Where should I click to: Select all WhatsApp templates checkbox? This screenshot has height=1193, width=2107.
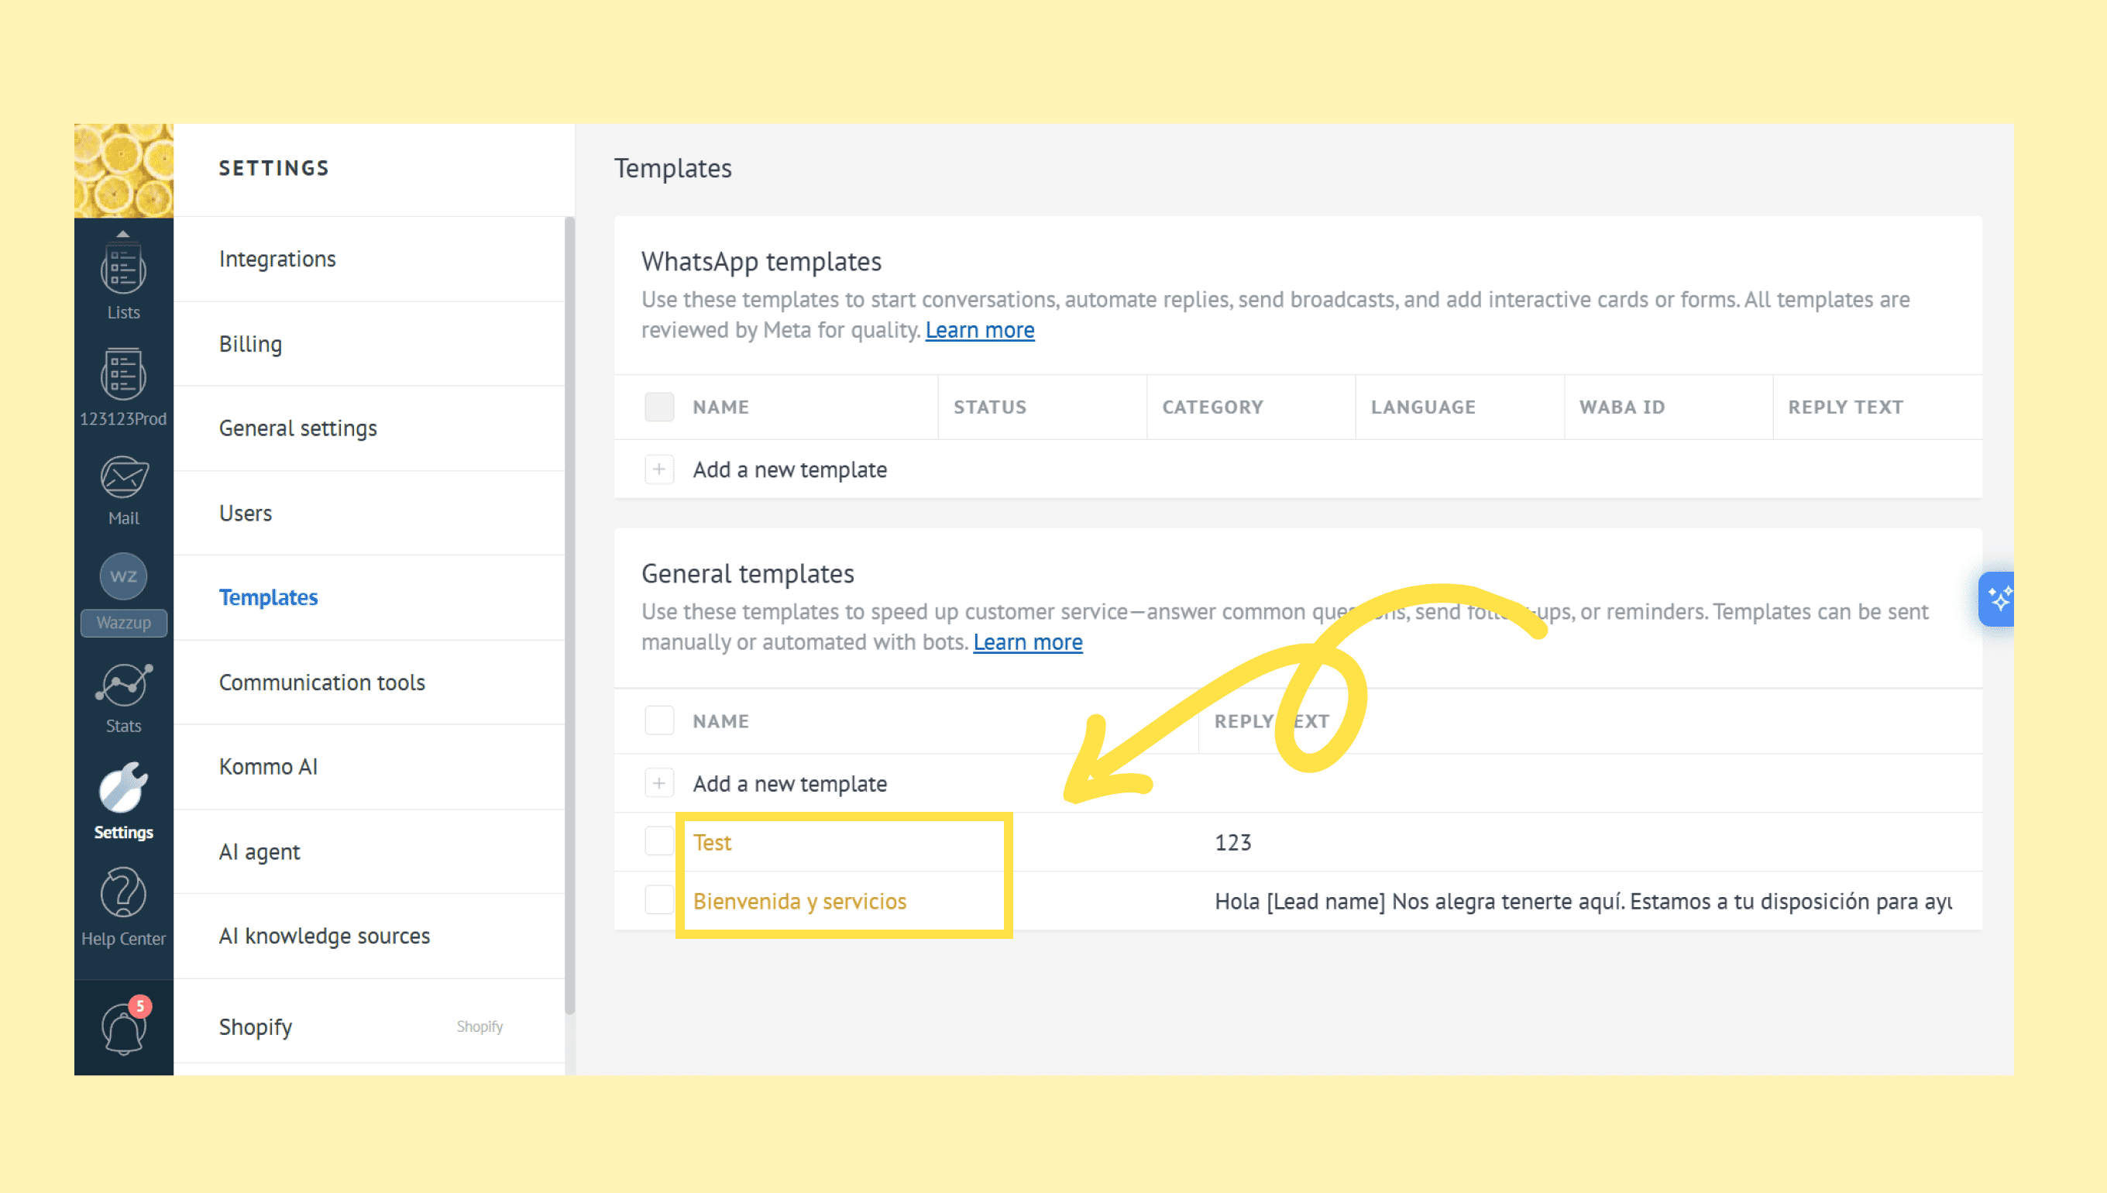click(658, 407)
